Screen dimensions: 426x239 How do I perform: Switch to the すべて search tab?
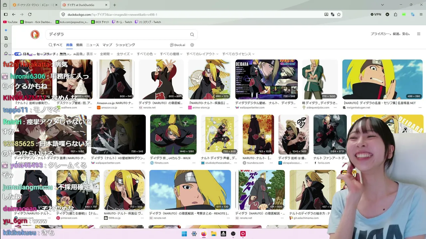tap(56, 45)
